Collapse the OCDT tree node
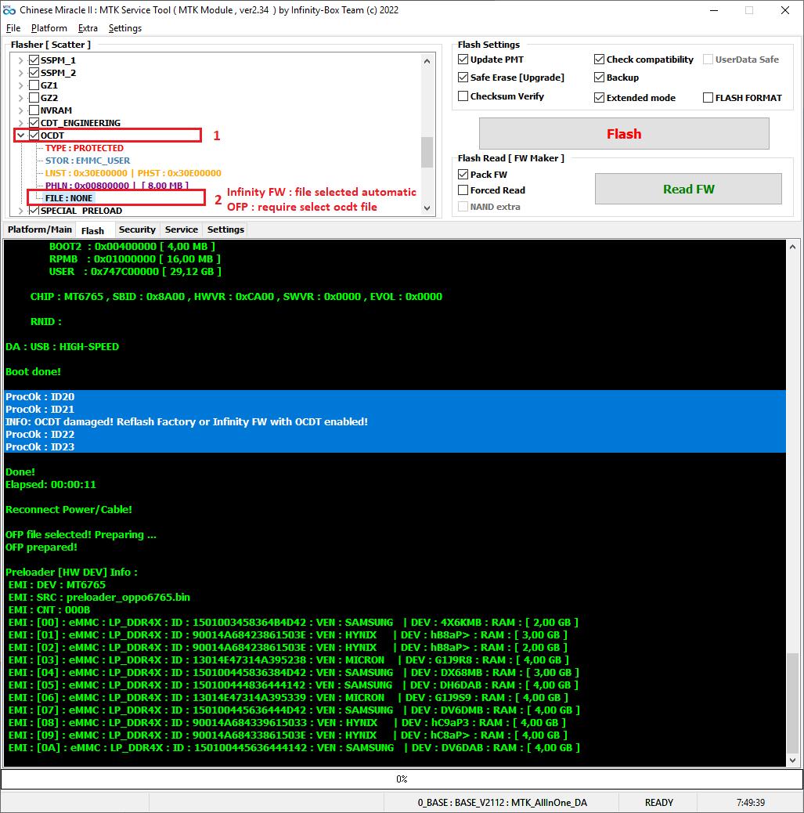 [x=20, y=135]
